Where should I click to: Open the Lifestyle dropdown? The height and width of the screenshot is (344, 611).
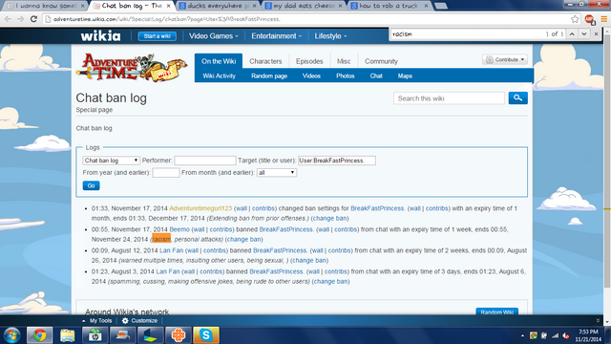330,36
